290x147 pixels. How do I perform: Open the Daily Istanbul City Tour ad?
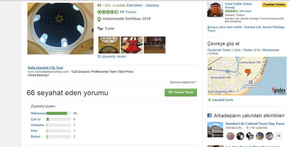(x=46, y=68)
